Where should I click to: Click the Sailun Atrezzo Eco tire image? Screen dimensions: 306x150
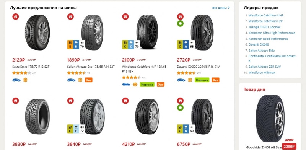coord(92,32)
